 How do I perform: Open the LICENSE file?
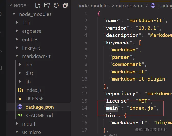coord(34,98)
